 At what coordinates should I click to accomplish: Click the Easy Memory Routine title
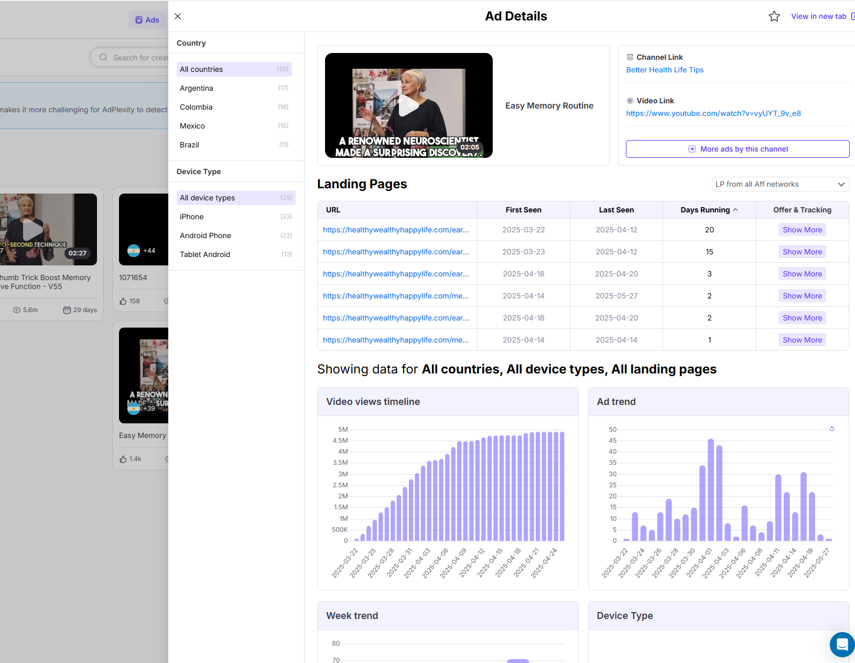[x=549, y=105]
